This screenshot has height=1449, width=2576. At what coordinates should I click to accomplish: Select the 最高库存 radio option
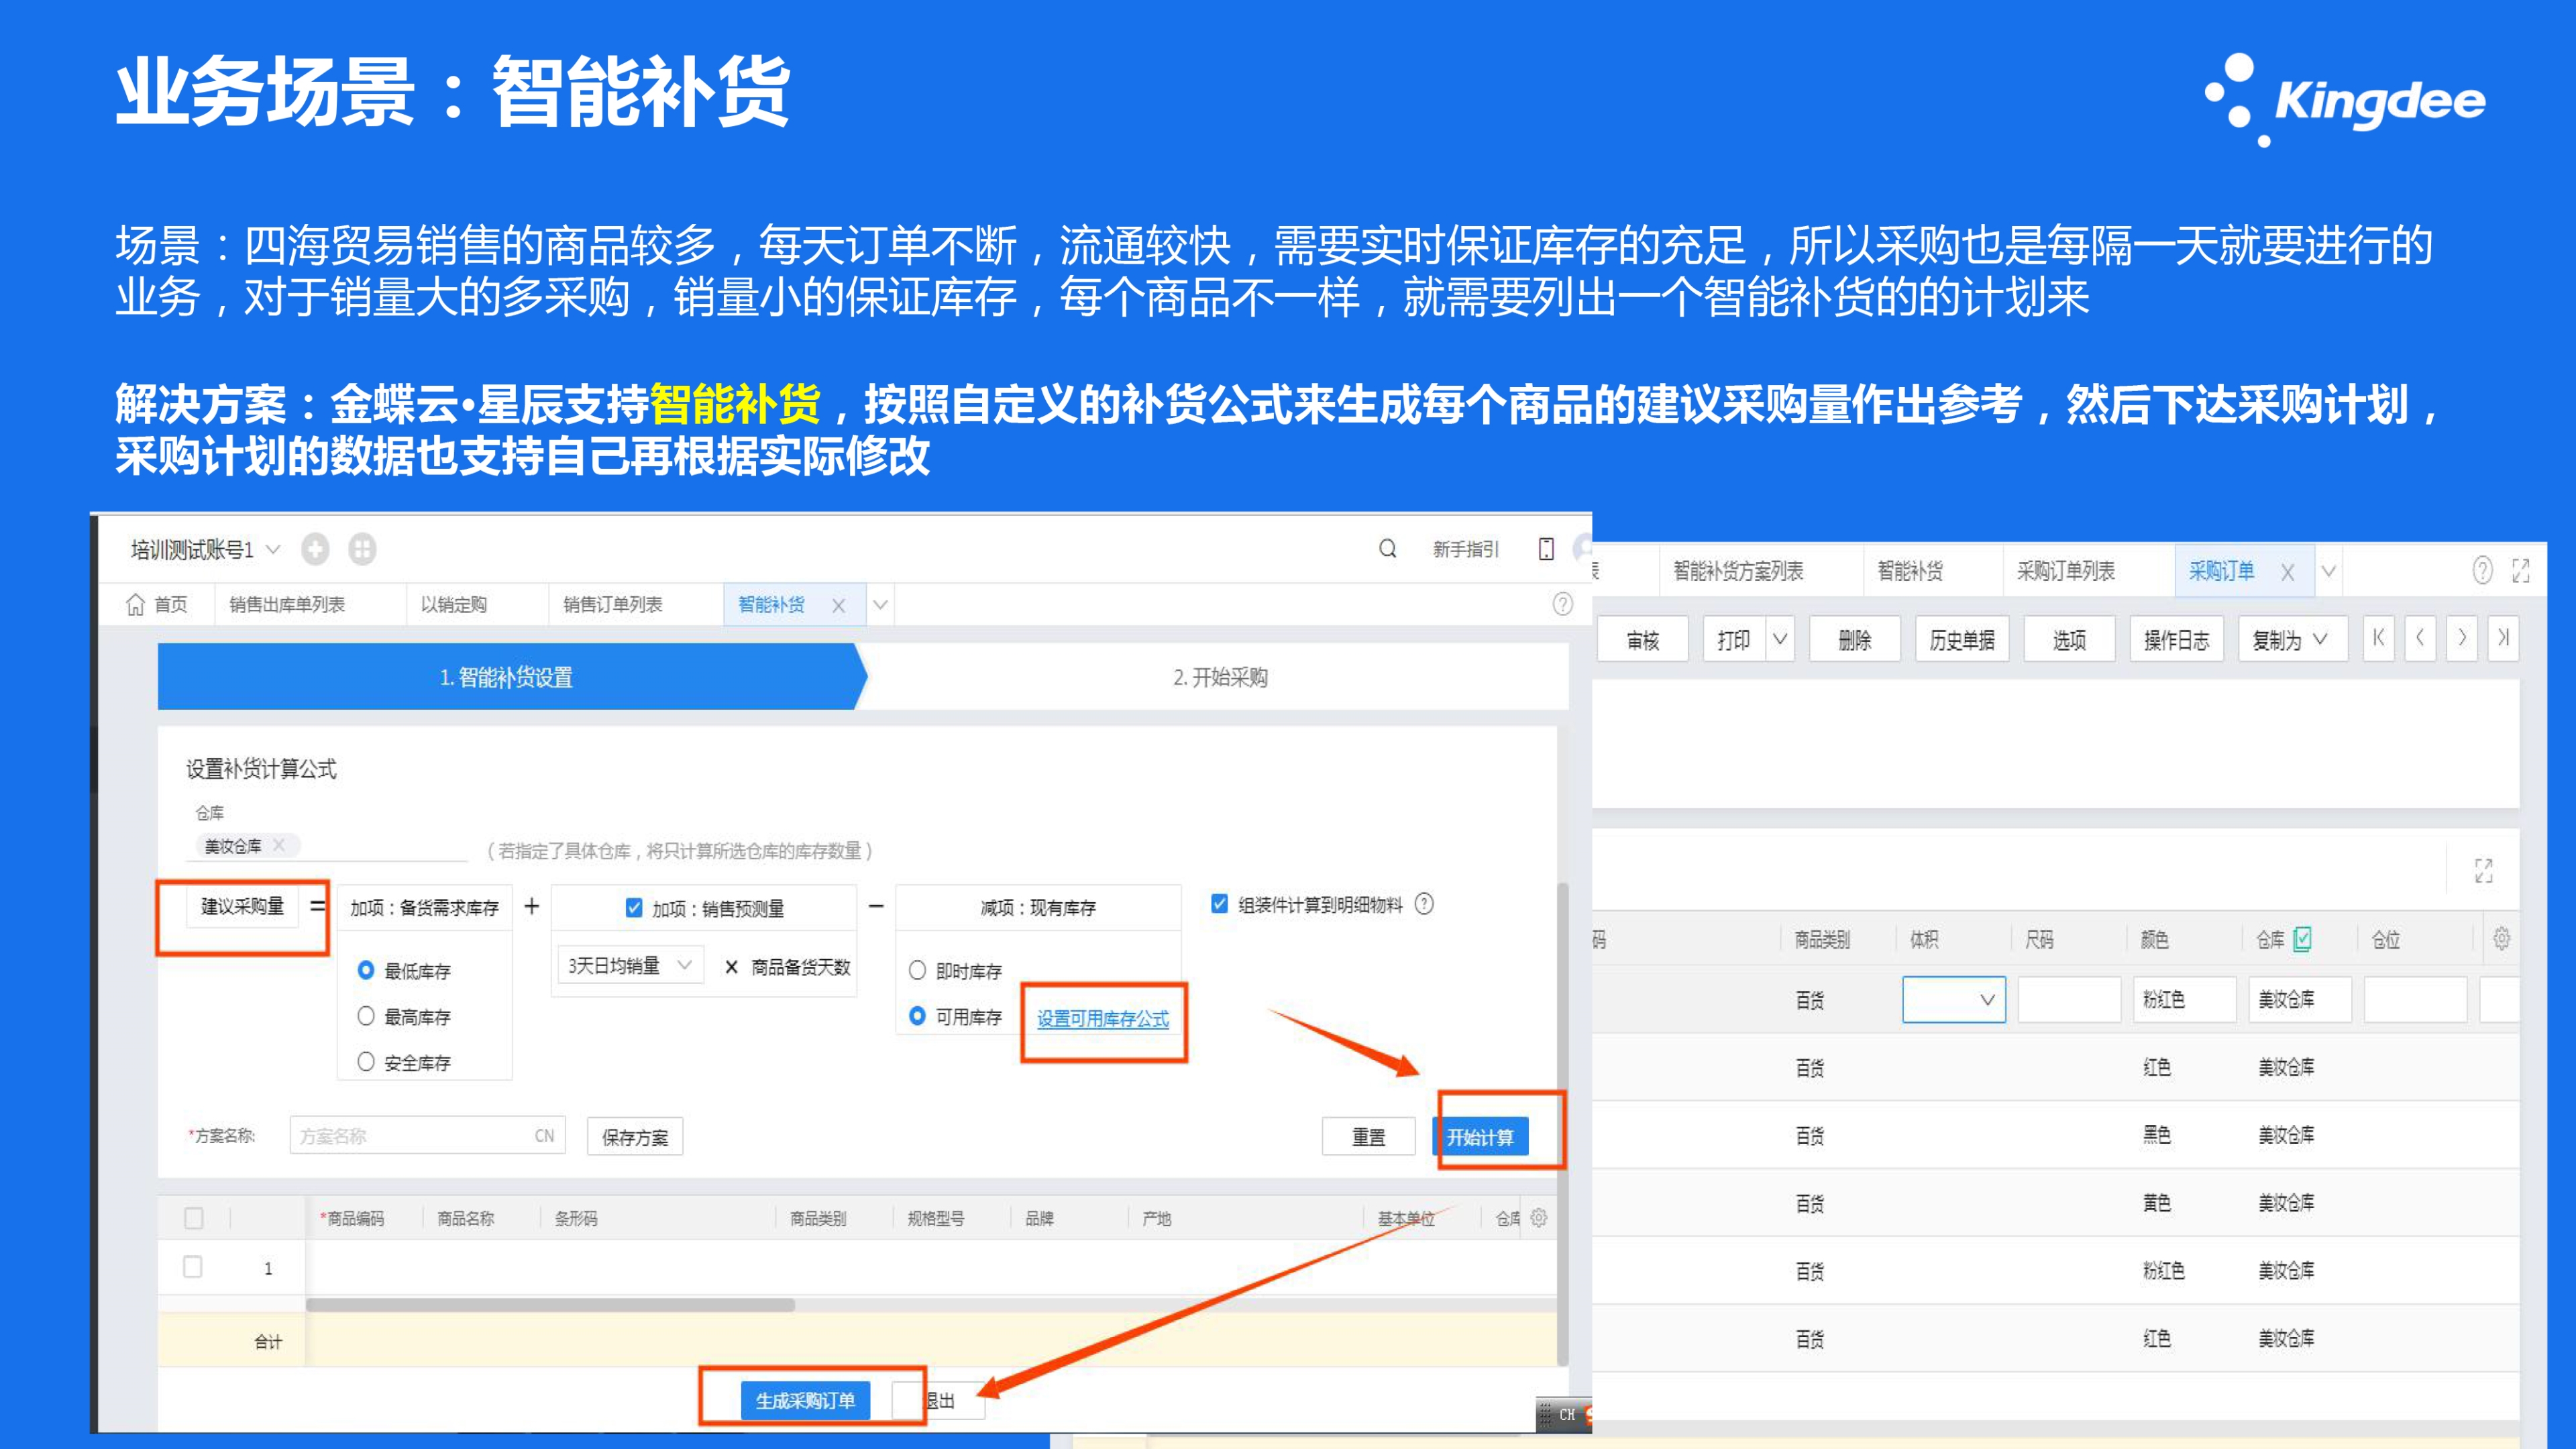click(x=366, y=1016)
